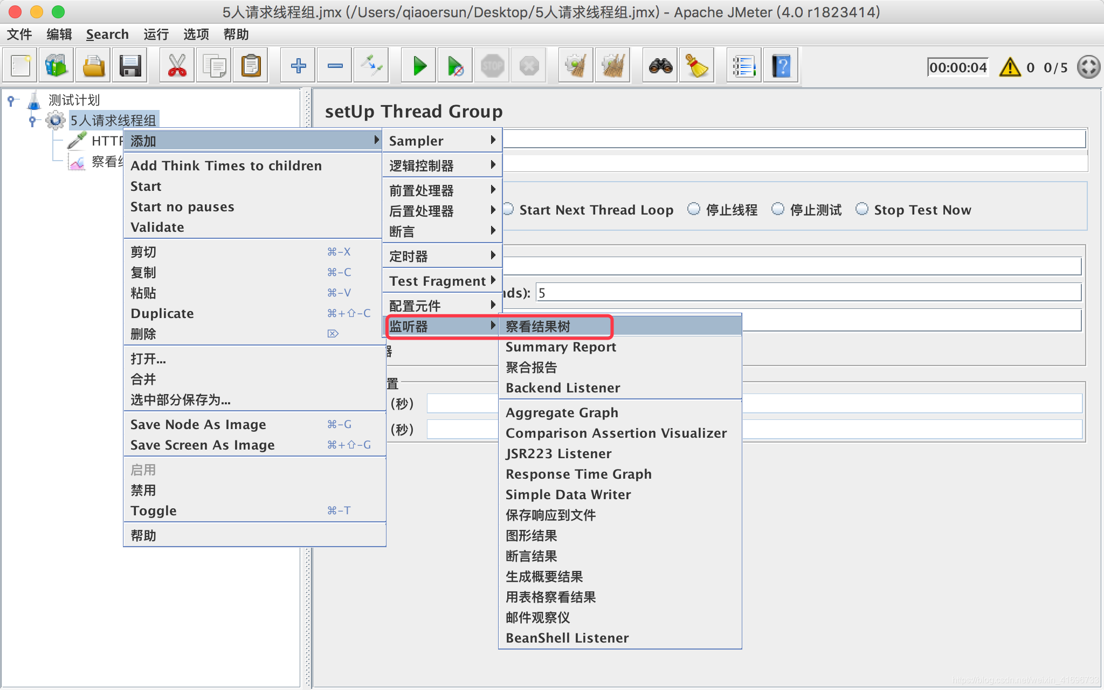
Task: Click the Open file folder icon
Action: pos(94,66)
